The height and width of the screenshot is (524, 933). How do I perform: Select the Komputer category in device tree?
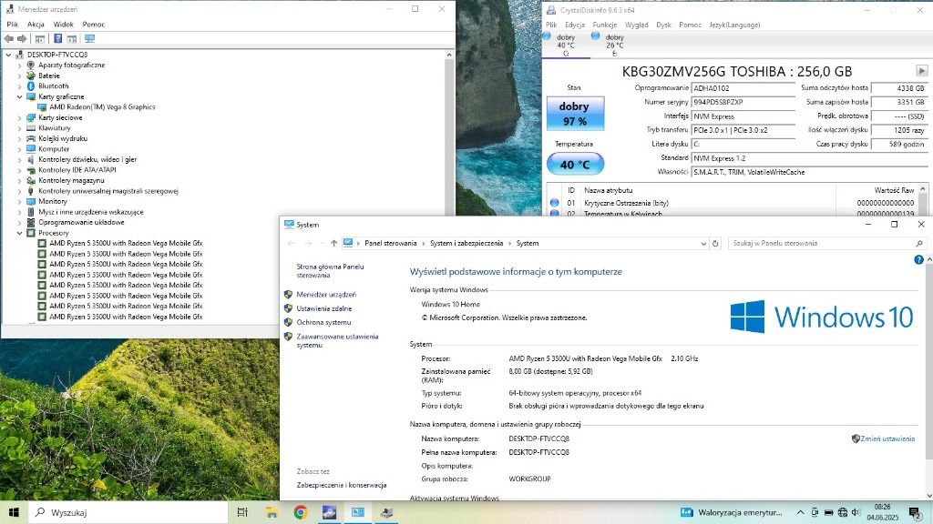click(54, 149)
